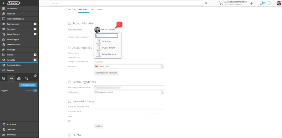Open notifications with the 14 badge
The height and width of the screenshot is (138, 282).
coord(262,3)
